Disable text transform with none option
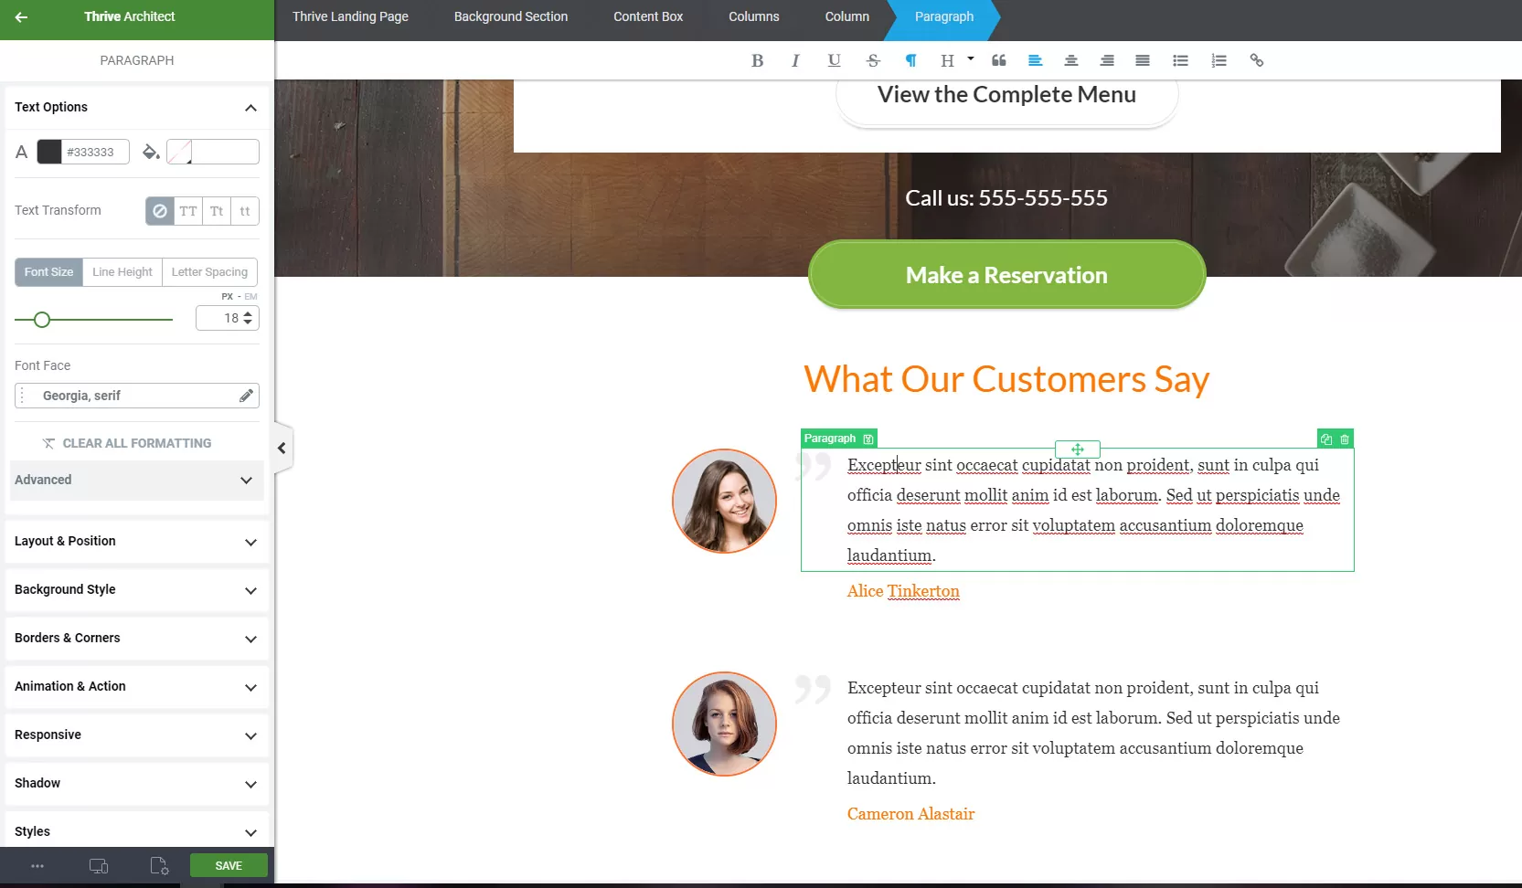 (x=160, y=211)
